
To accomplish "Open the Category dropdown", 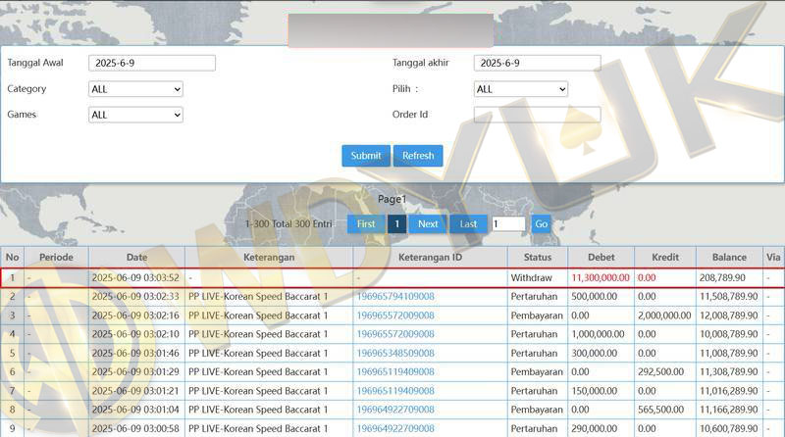I will [x=135, y=89].
